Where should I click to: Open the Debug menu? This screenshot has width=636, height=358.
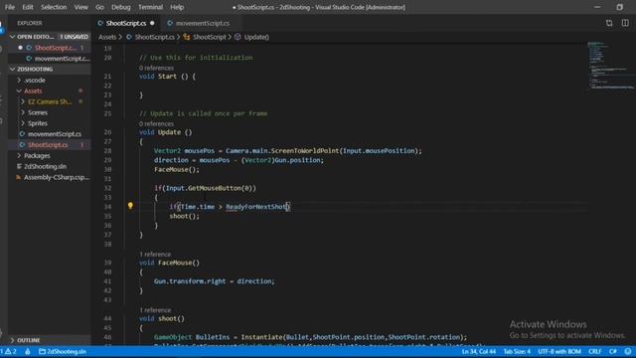click(121, 7)
